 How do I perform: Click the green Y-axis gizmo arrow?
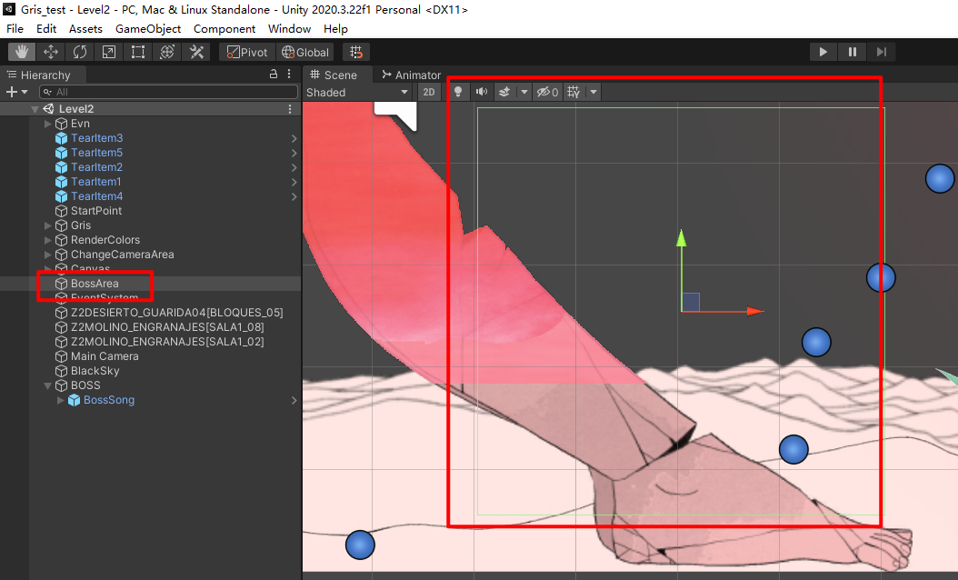pos(681,240)
